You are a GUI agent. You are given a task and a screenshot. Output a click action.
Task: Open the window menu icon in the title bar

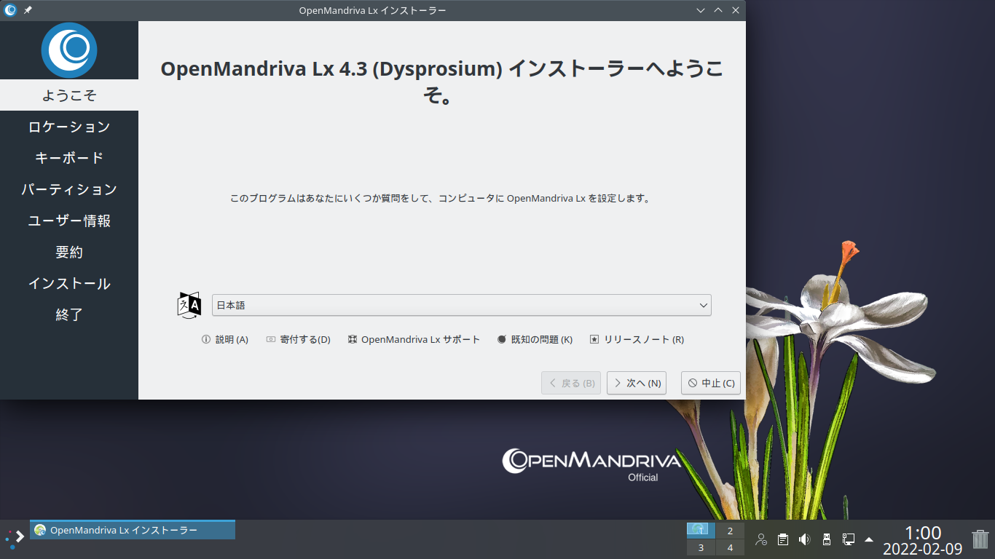(10, 10)
